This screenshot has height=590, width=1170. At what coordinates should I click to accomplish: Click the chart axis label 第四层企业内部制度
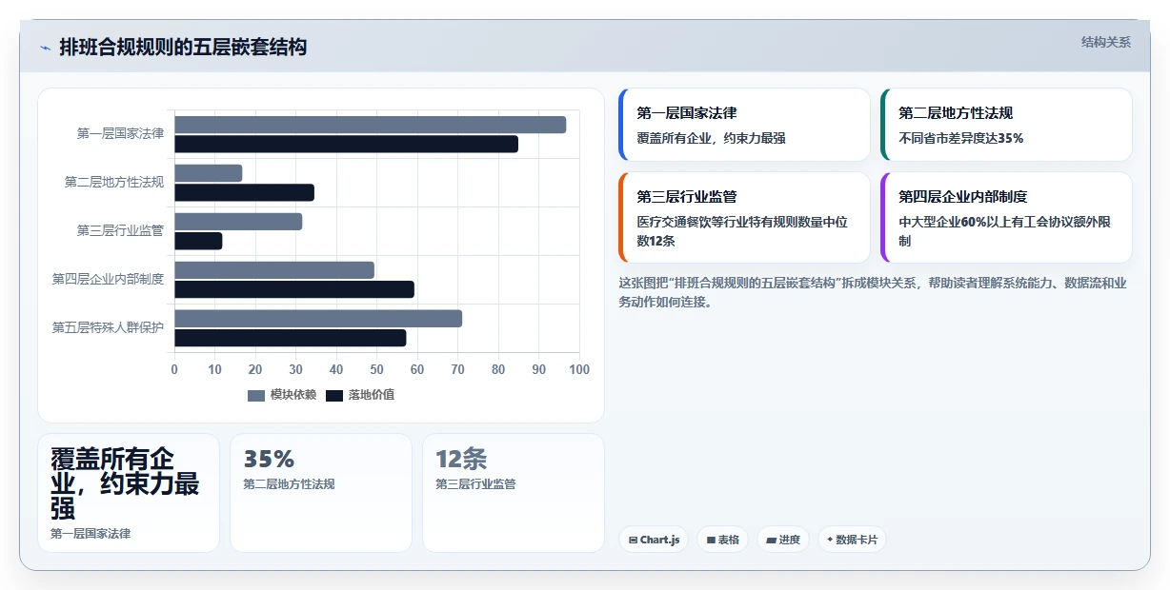tap(108, 280)
